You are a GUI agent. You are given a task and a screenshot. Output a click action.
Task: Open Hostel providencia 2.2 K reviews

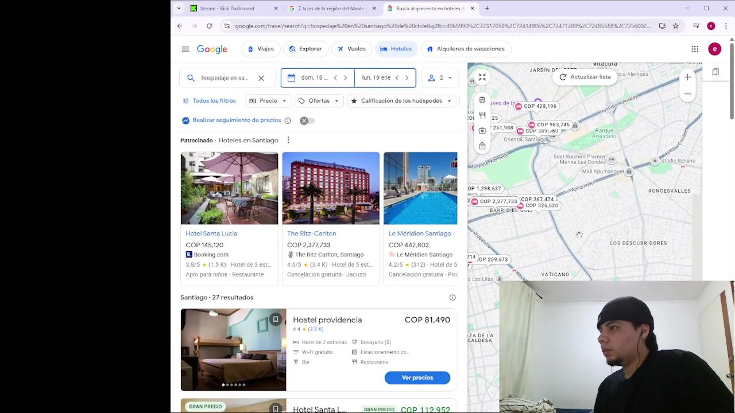click(x=316, y=329)
